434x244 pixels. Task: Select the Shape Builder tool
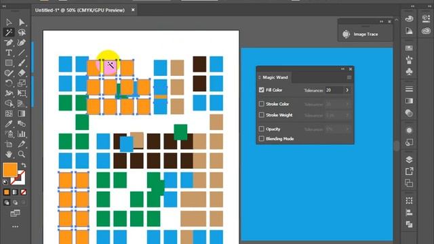(9, 103)
